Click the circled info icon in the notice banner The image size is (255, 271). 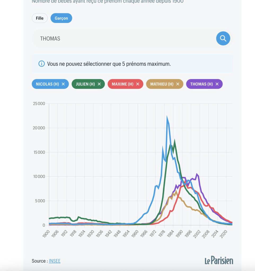41,63
